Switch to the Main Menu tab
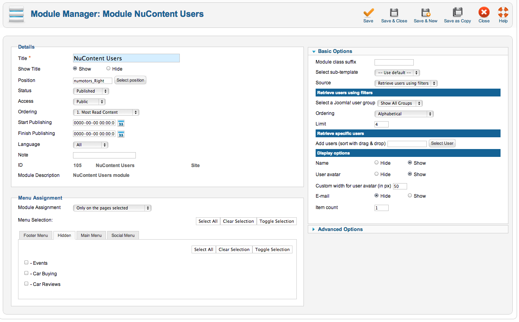The height and width of the screenshot is (322, 519). pos(91,235)
